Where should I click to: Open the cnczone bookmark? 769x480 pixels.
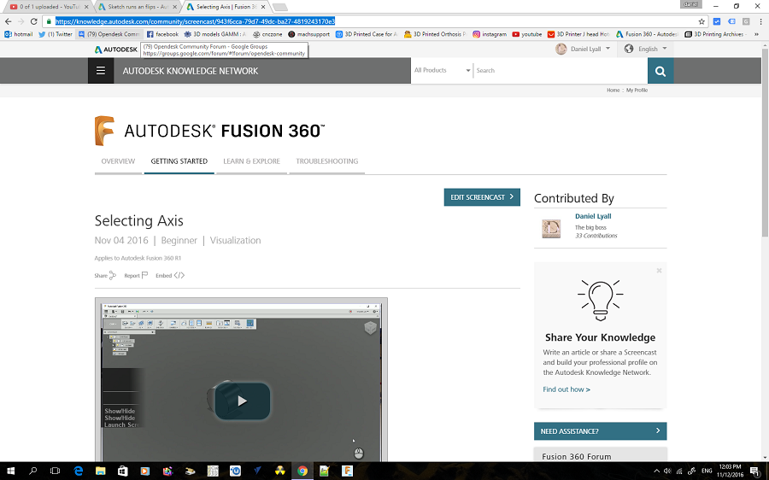pos(267,34)
